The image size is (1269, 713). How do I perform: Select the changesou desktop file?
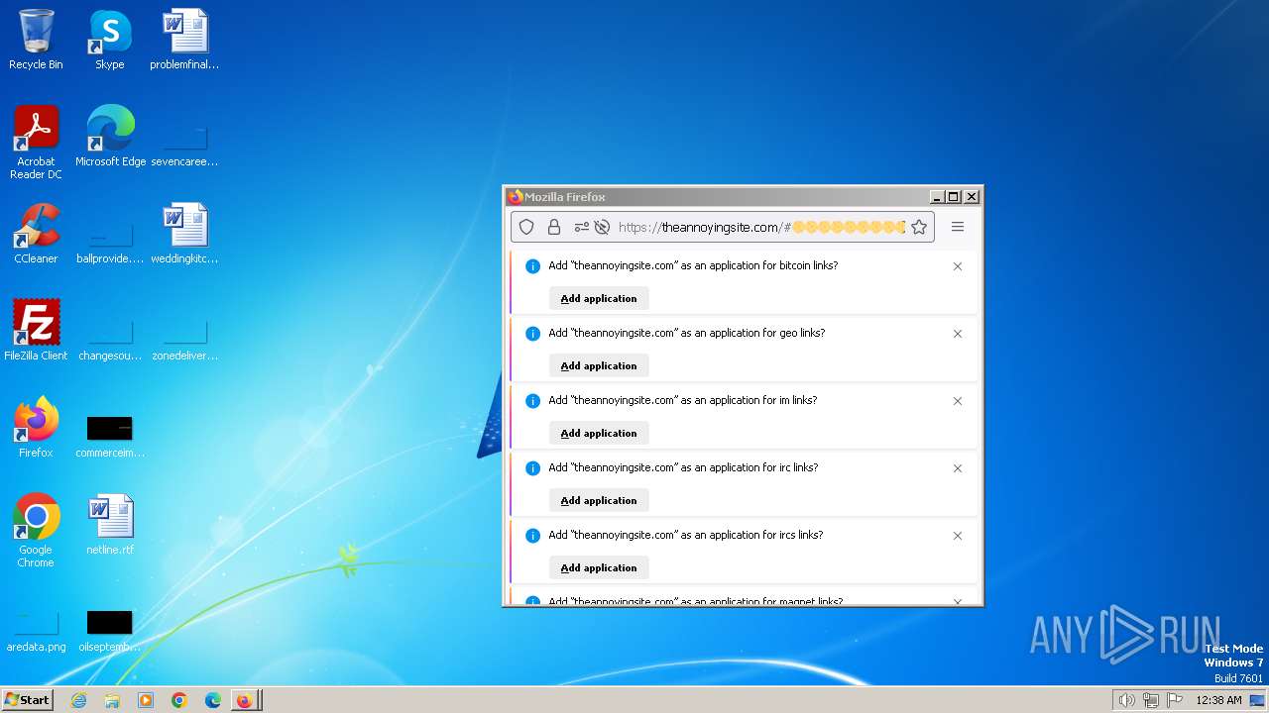click(x=110, y=339)
